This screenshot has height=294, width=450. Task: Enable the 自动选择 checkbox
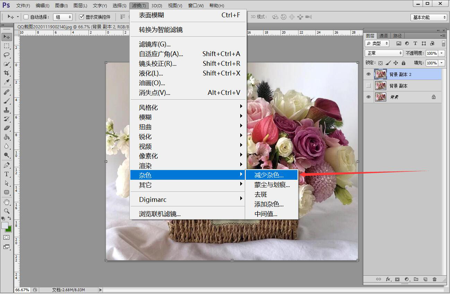pos(26,17)
